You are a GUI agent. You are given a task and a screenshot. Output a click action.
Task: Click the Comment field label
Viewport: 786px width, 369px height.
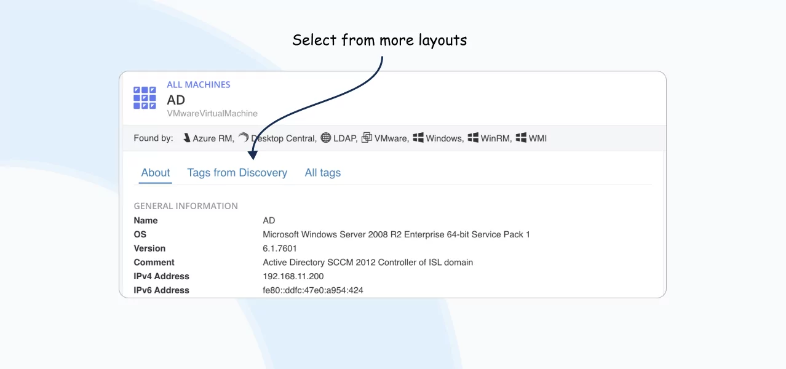tap(154, 262)
